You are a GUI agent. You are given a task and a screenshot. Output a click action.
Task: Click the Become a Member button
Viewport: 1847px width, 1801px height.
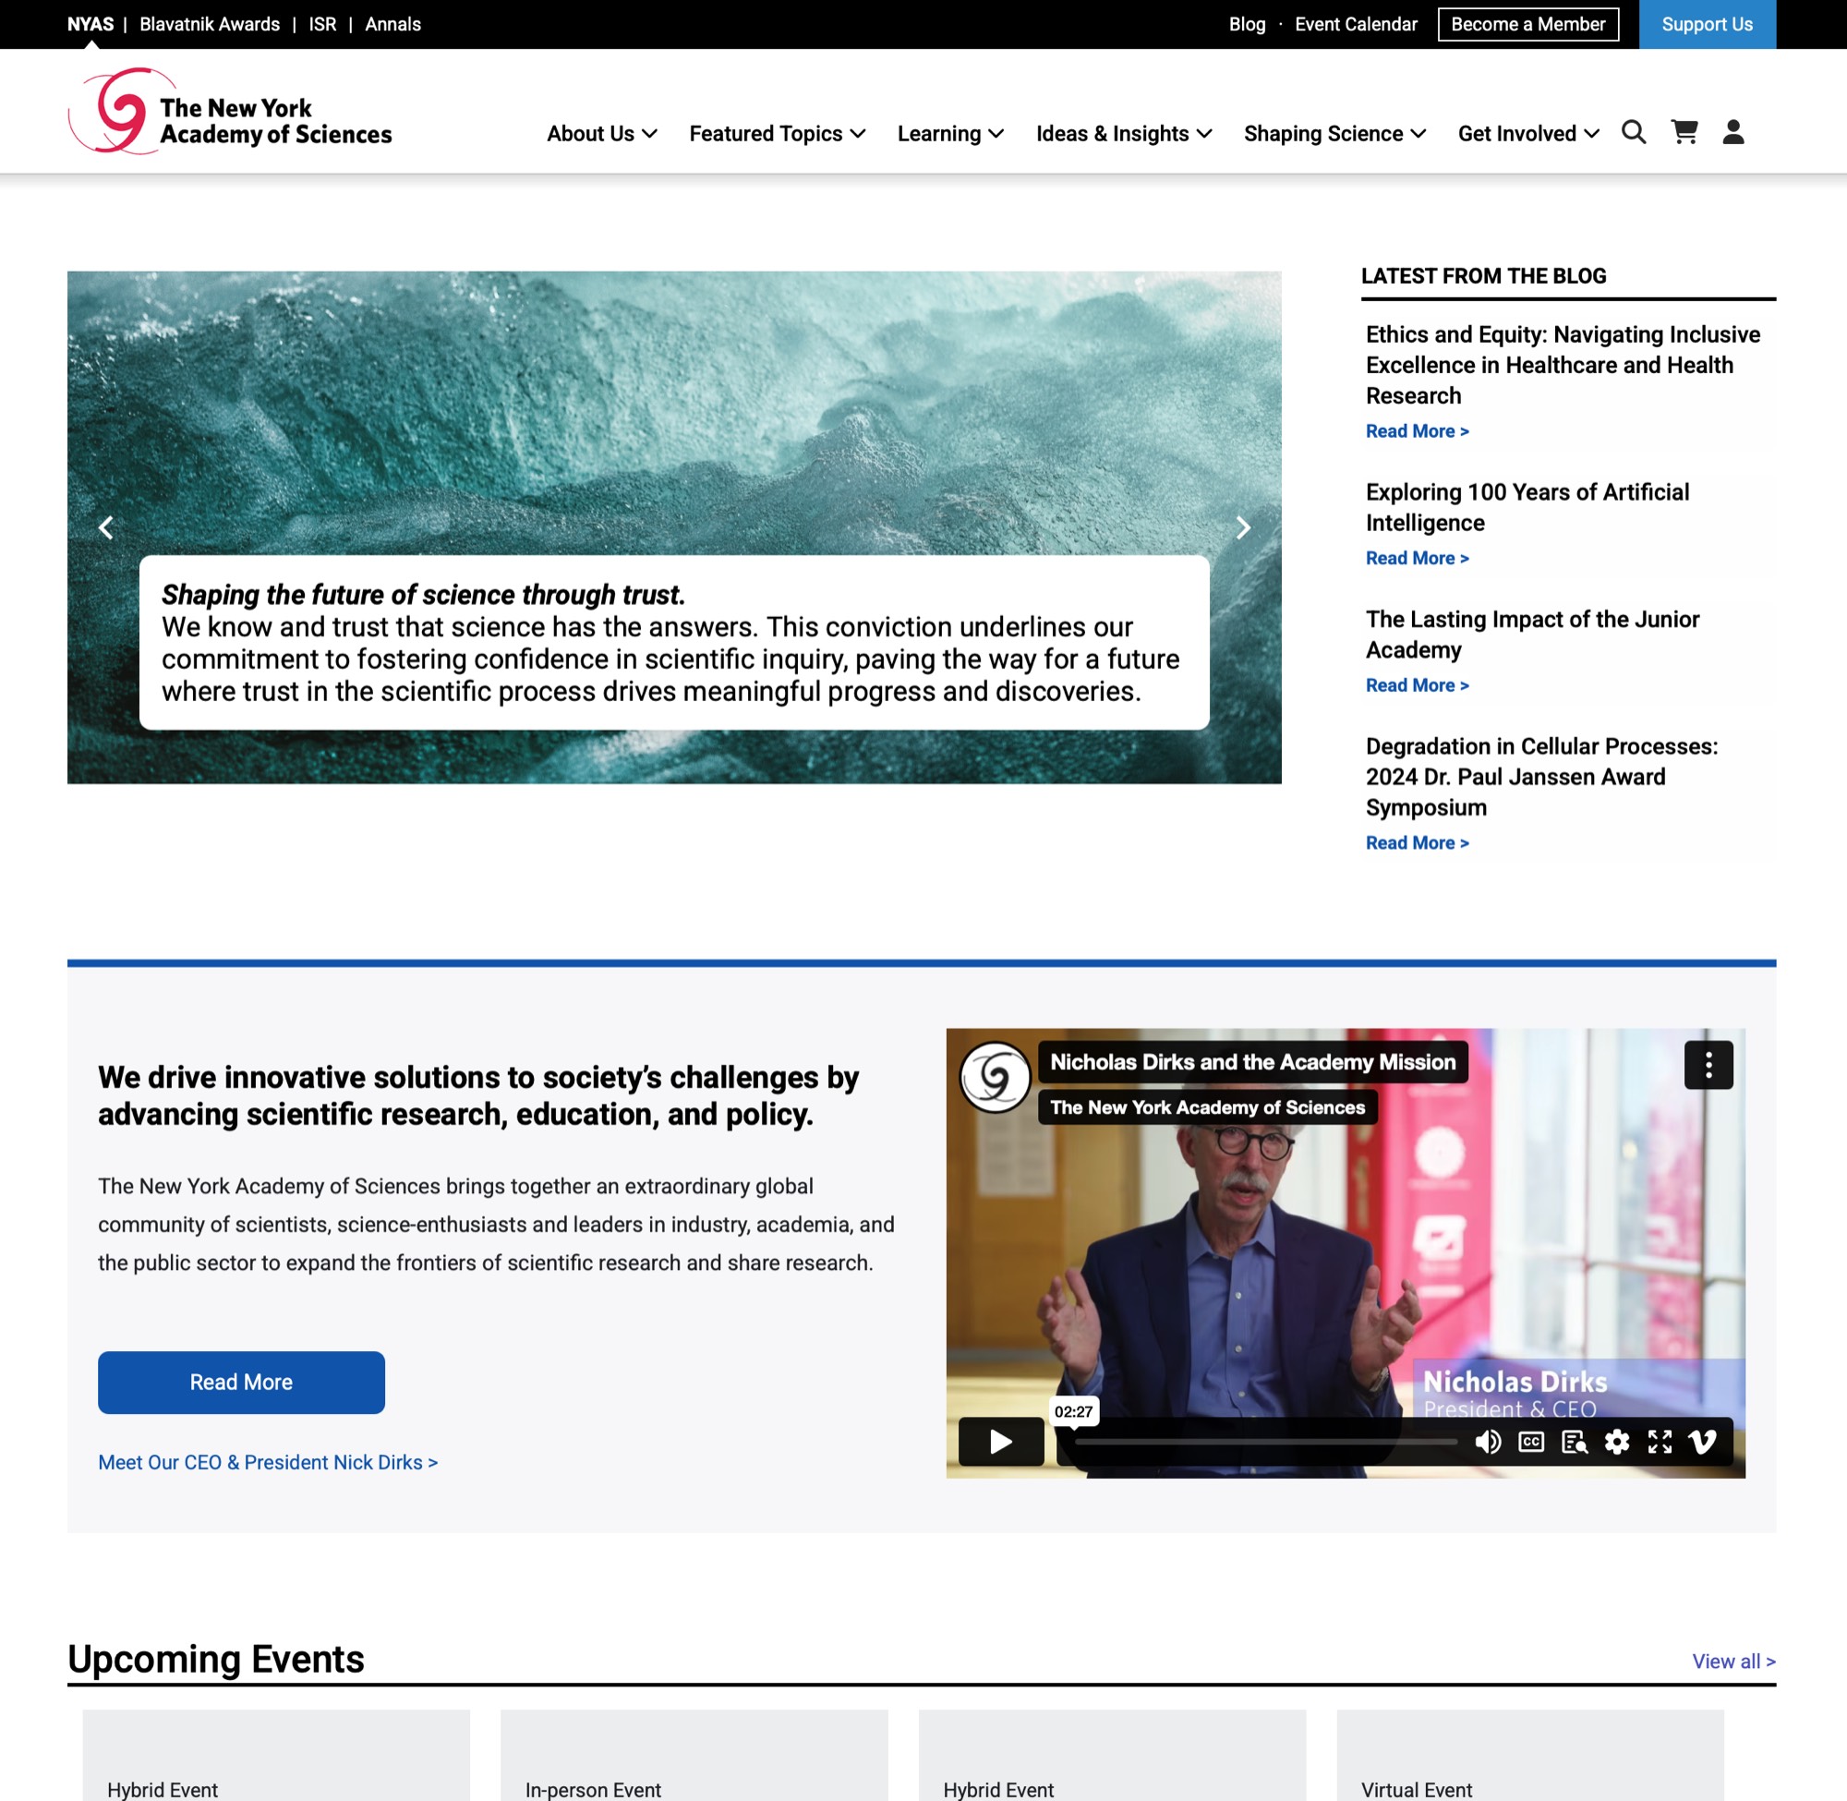click(x=1527, y=25)
